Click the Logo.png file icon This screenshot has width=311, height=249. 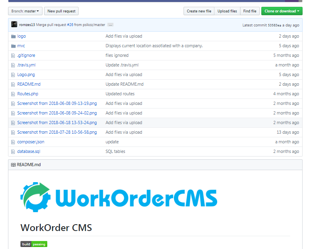pyautogui.click(x=13, y=75)
